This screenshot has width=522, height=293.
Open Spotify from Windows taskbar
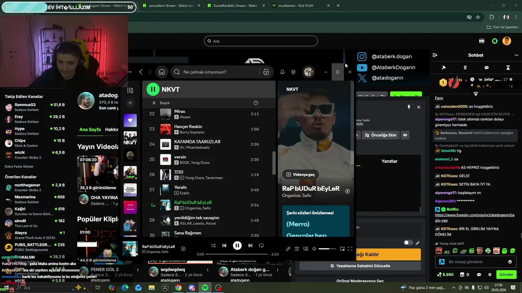[x=205, y=288]
